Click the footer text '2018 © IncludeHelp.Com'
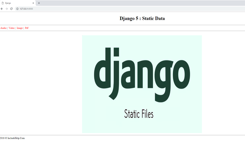Image resolution: width=245 pixels, height=141 pixels. click(x=12, y=138)
